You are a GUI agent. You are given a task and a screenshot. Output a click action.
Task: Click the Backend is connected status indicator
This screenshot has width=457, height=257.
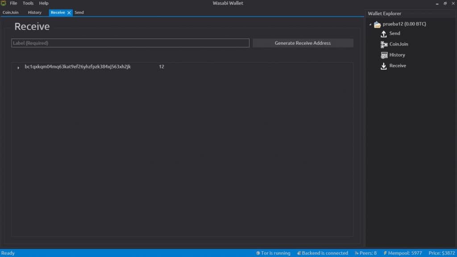(322, 253)
